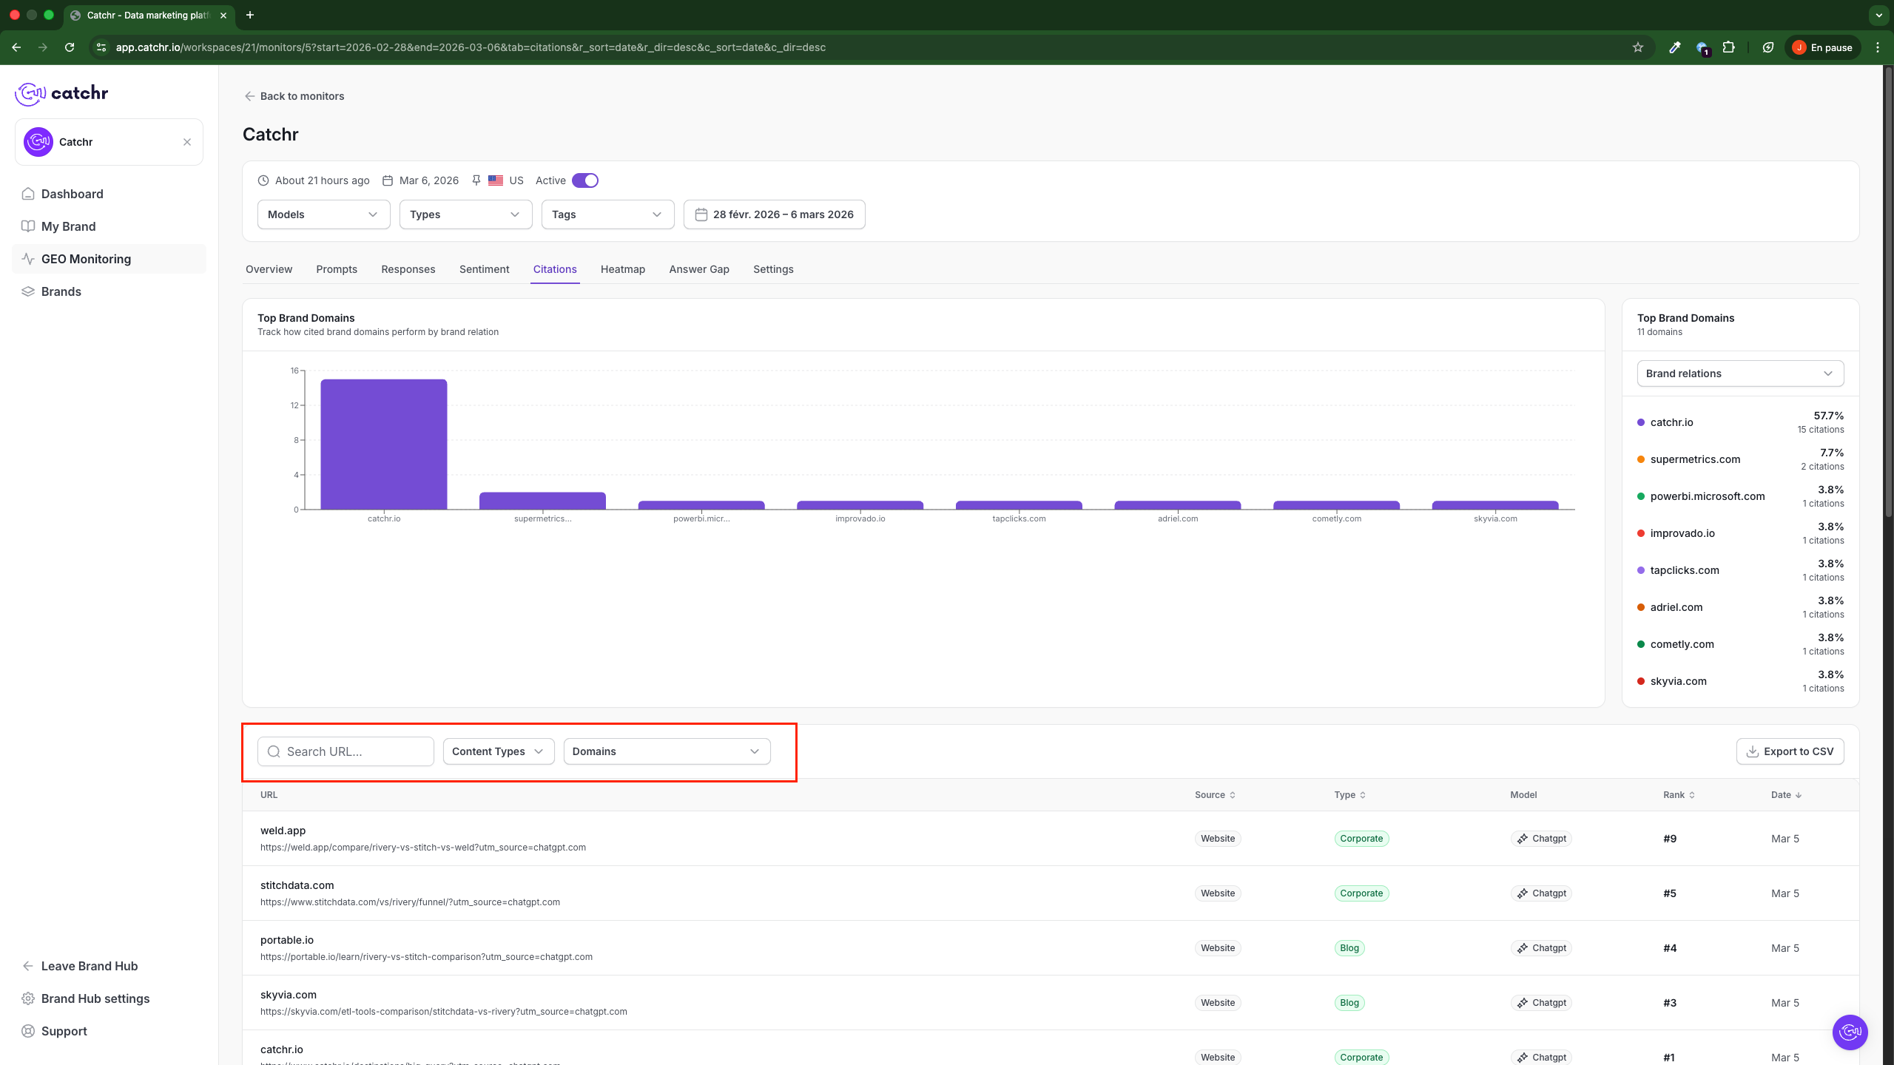Click the browser page reload icon

(70, 47)
